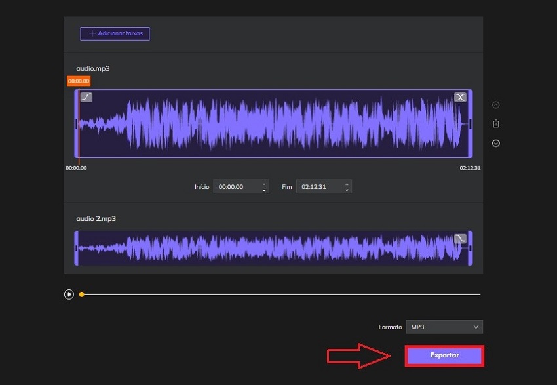Click the down stepper on the Fim field
This screenshot has height=385, width=557.
point(345,189)
